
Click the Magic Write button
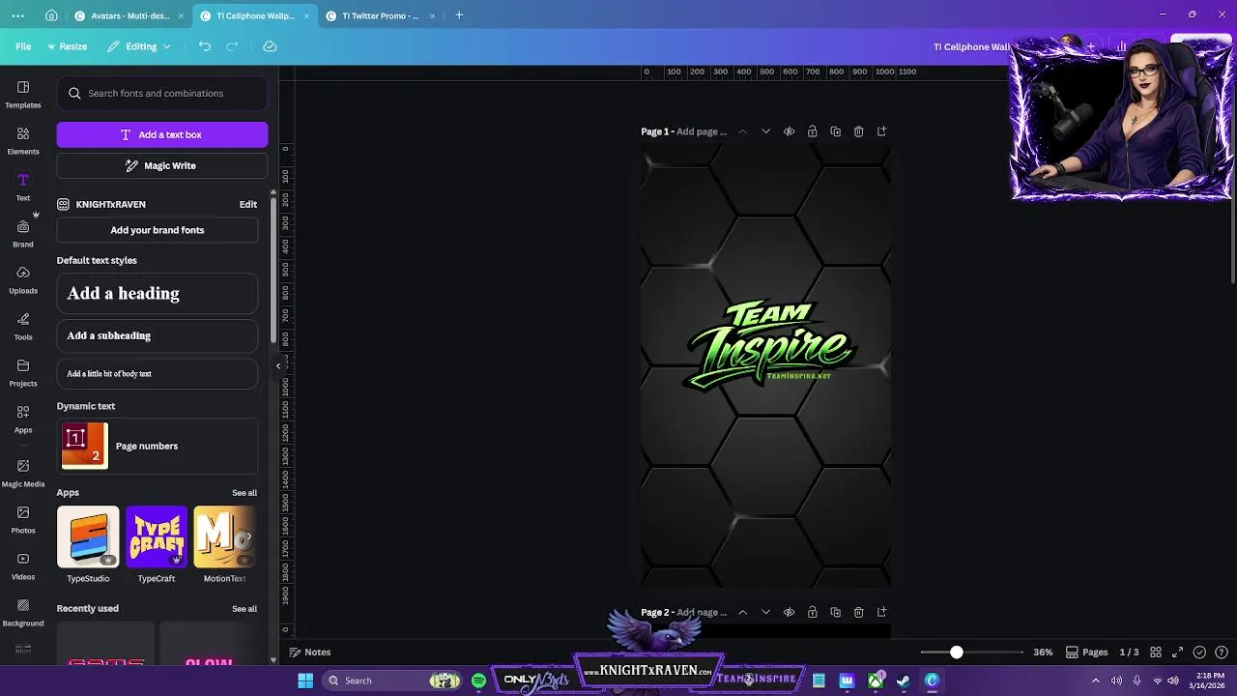click(162, 165)
